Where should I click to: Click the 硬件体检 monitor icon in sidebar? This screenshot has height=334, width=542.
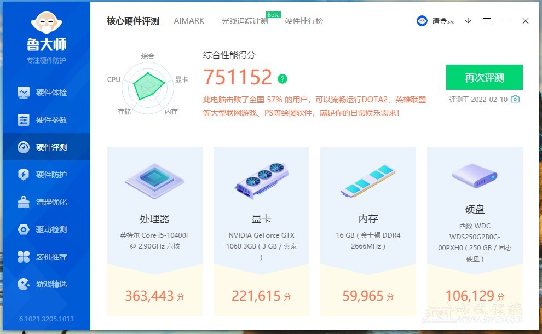coord(24,93)
